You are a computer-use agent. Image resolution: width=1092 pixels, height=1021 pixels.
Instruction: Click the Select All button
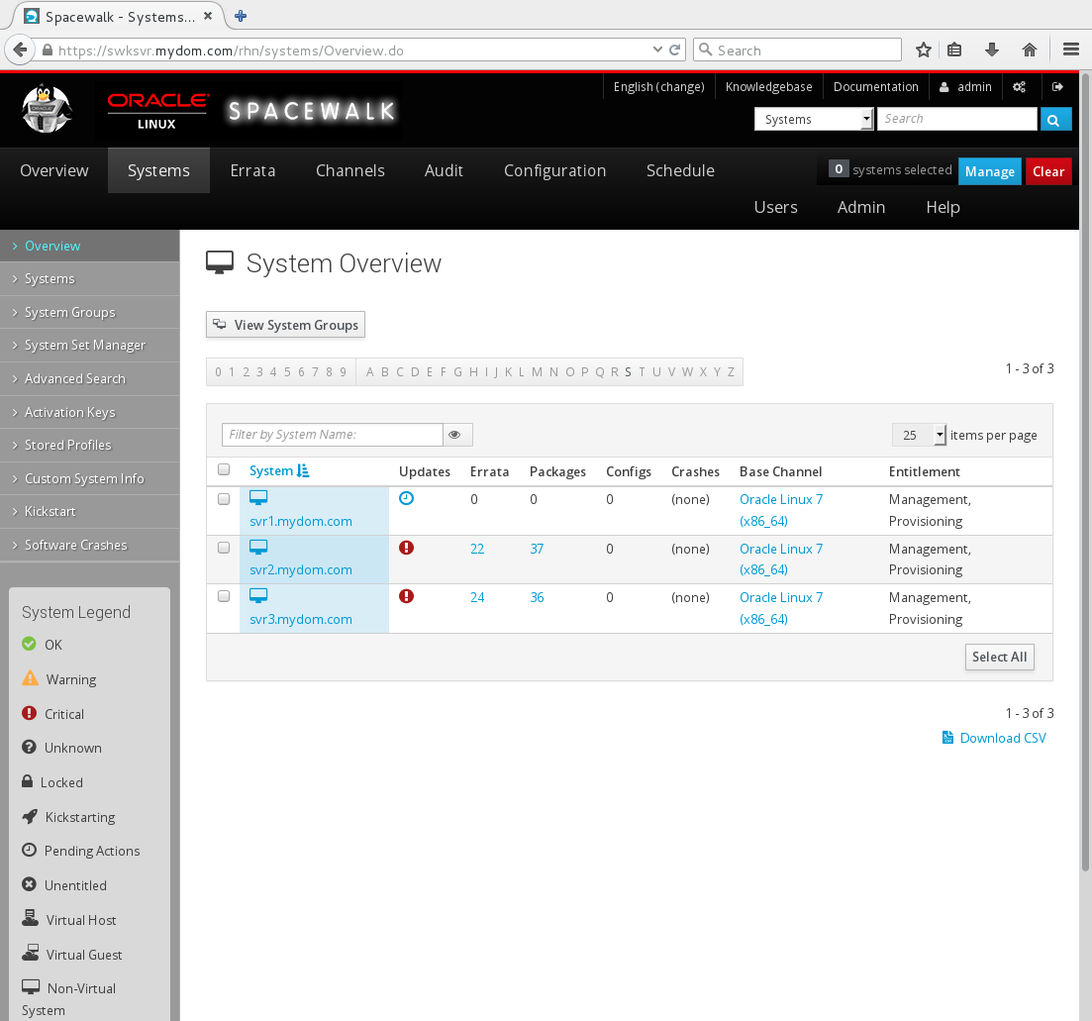pyautogui.click(x=999, y=657)
